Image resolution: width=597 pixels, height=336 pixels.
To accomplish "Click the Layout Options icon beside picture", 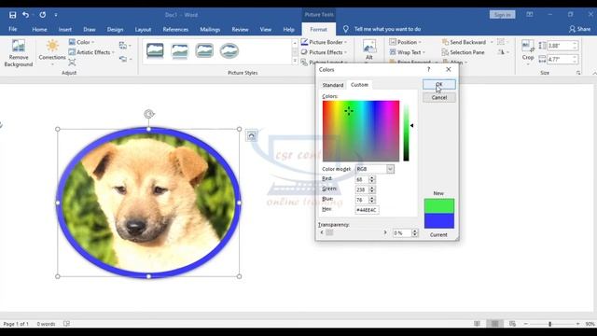I will pos(251,135).
